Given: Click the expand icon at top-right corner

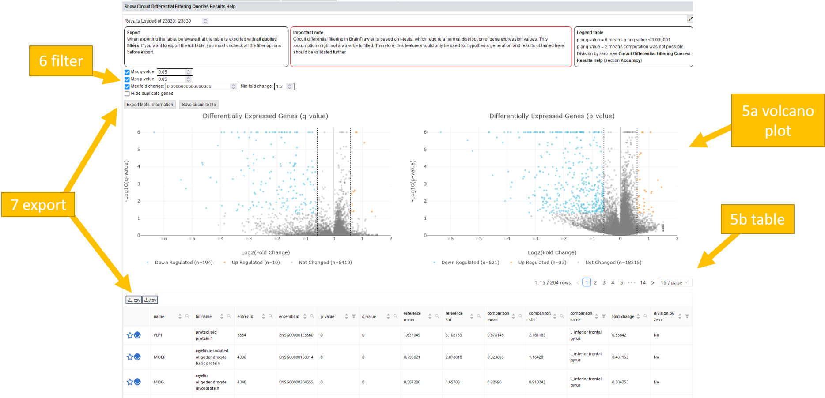Looking at the screenshot, I should pos(690,19).
